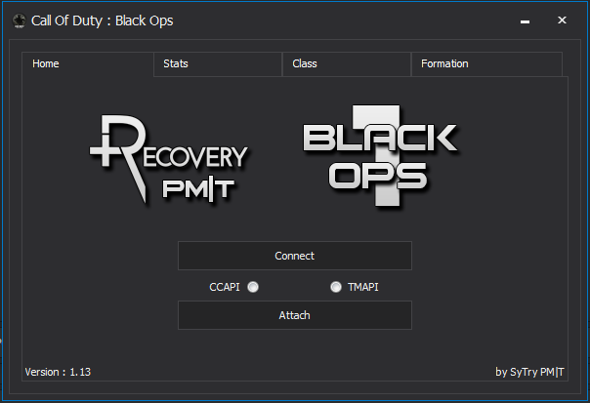
Task: Click the 'Version : 1.13' text
Action: click(58, 372)
